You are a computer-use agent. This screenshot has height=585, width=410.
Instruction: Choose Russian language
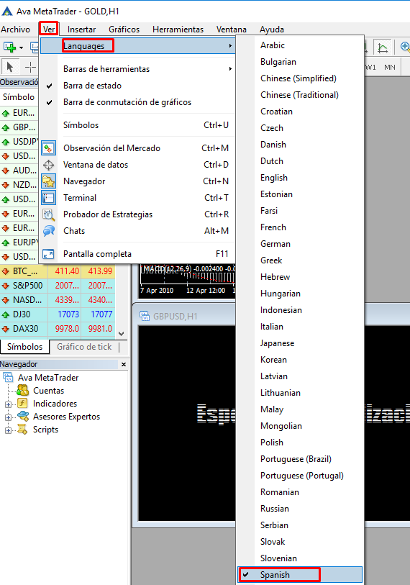coord(300,509)
